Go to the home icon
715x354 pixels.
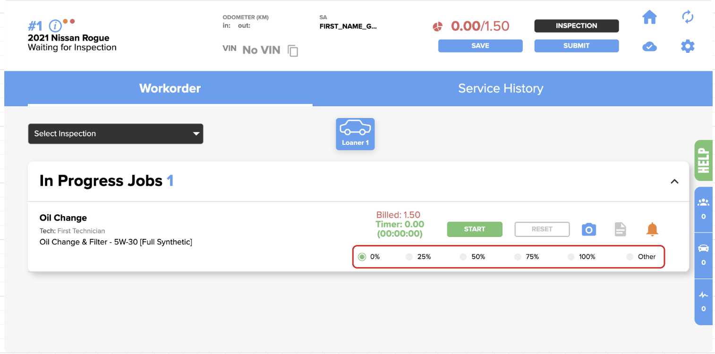click(x=650, y=17)
